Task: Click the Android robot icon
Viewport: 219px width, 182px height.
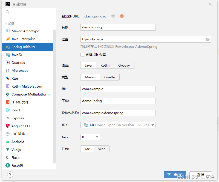Action: point(8,142)
